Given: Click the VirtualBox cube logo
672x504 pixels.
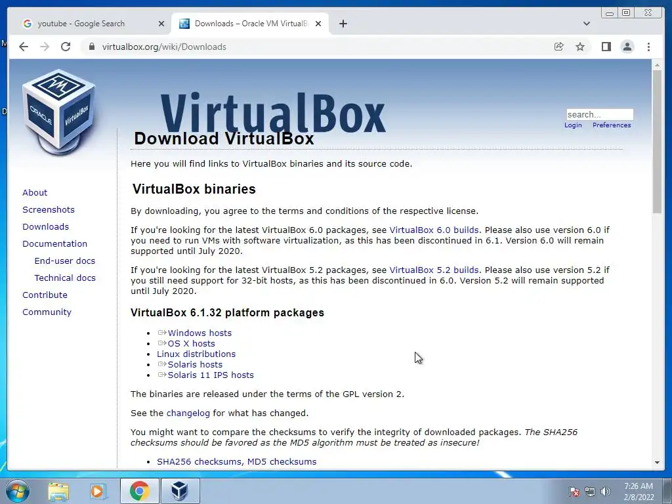Looking at the screenshot, I should (x=59, y=112).
